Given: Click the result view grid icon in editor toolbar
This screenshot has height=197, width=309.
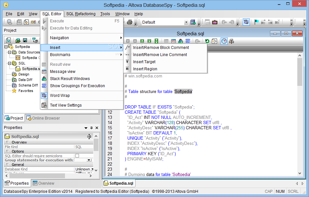Looking at the screenshot, I should [166, 41].
